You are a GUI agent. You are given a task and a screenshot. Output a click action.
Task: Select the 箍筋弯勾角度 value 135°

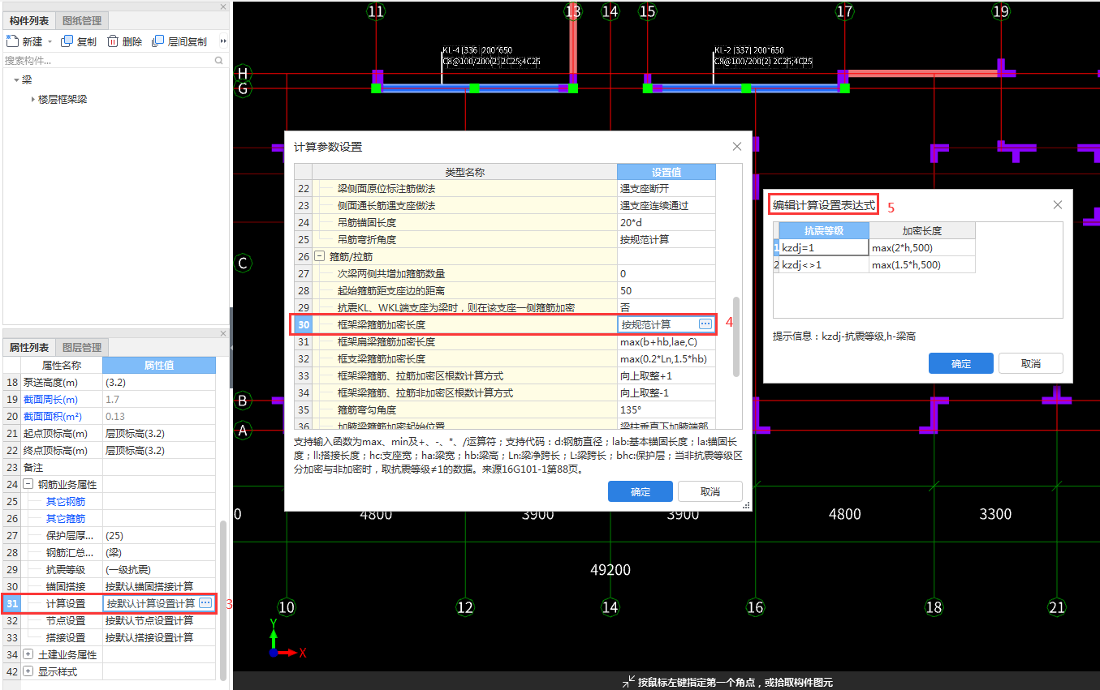666,409
